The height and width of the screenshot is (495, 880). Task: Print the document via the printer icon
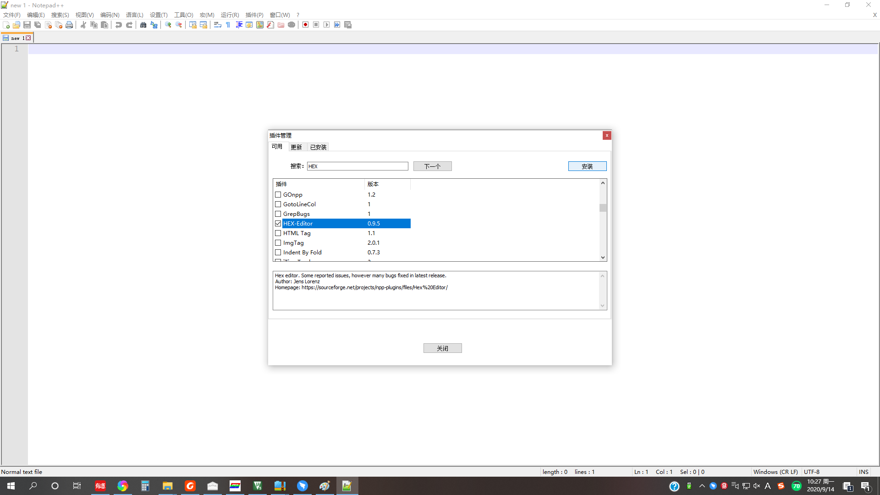point(69,25)
